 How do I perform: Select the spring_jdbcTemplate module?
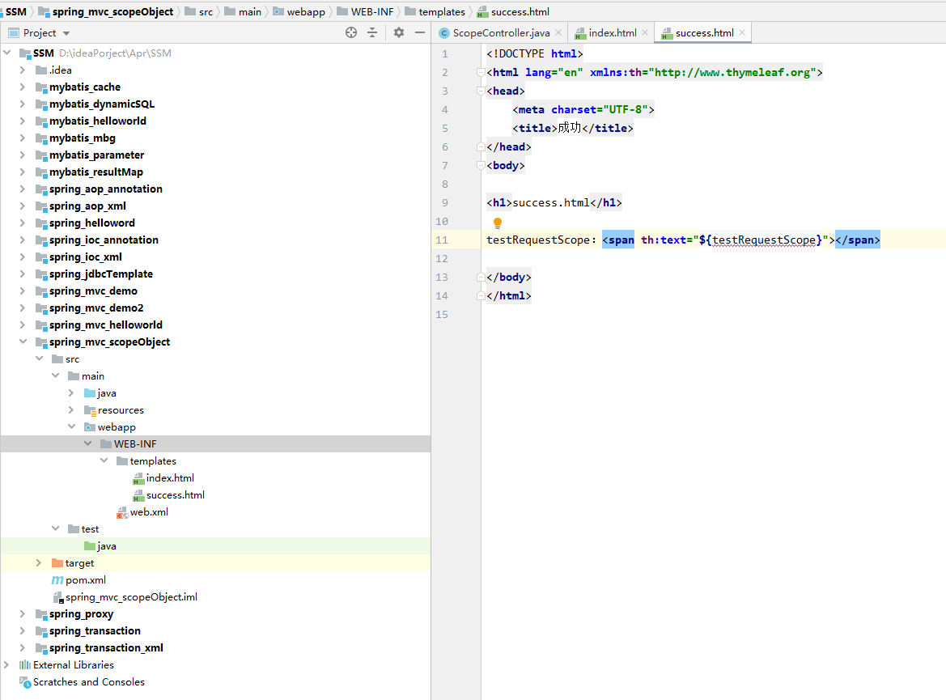point(101,274)
